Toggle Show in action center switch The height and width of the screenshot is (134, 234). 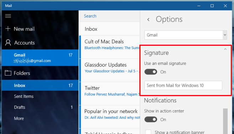(151, 119)
